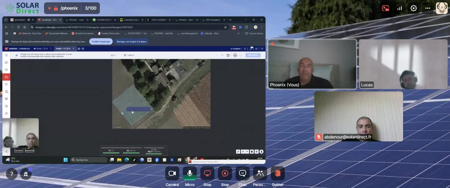The image size is (450, 188).
Task: Toggle the /phoenix room lock
Action: pyautogui.click(x=56, y=8)
